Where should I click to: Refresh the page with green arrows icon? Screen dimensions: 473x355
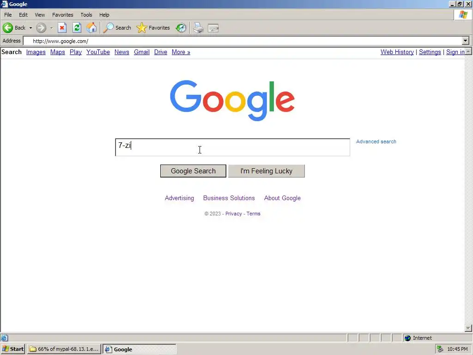point(77,28)
